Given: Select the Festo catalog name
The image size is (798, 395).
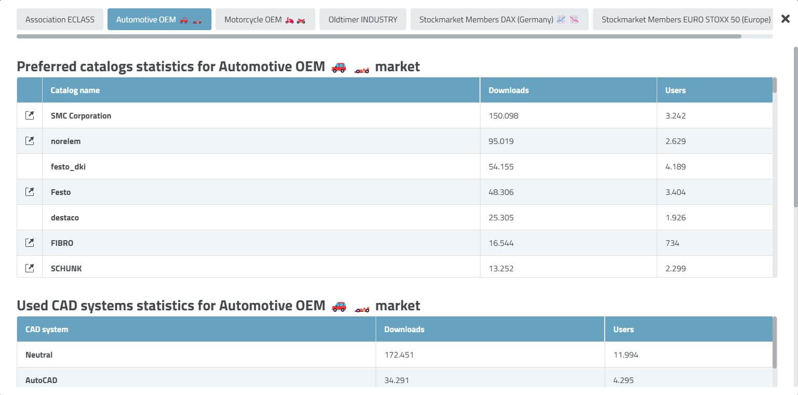Looking at the screenshot, I should click(x=61, y=192).
